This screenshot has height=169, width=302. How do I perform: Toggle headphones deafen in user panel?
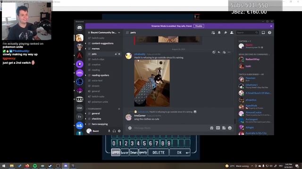(114, 131)
